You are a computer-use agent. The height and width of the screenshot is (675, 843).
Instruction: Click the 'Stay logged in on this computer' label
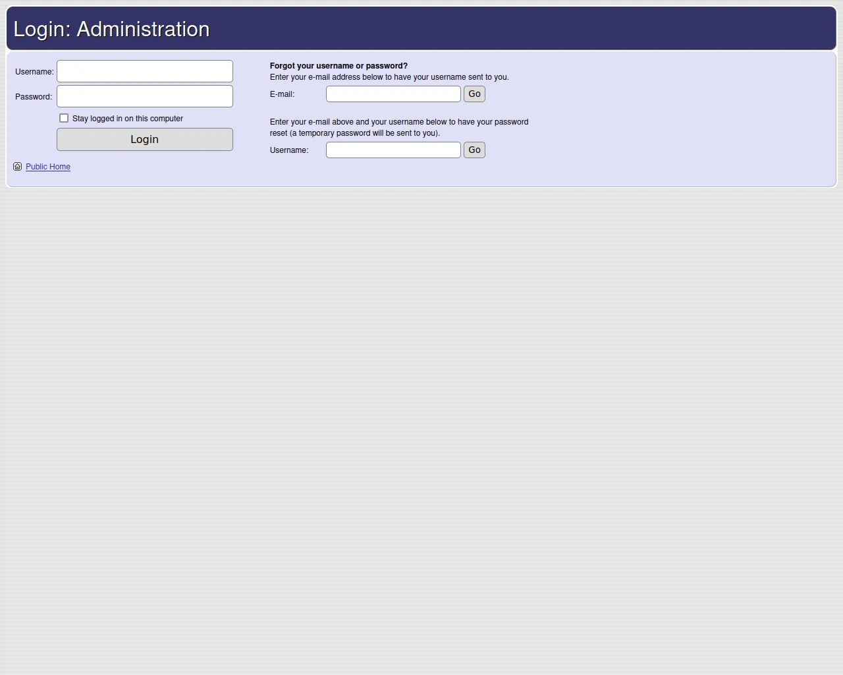128,119
